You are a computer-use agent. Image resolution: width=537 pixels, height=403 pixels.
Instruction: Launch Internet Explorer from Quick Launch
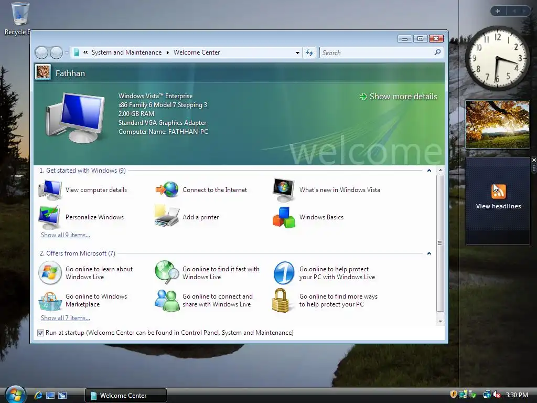pos(38,396)
